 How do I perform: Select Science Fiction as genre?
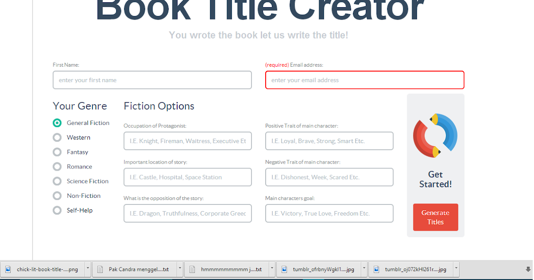(x=57, y=181)
